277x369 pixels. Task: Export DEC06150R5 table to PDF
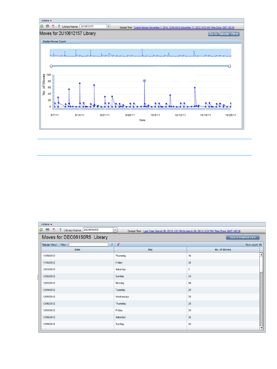coord(53,230)
